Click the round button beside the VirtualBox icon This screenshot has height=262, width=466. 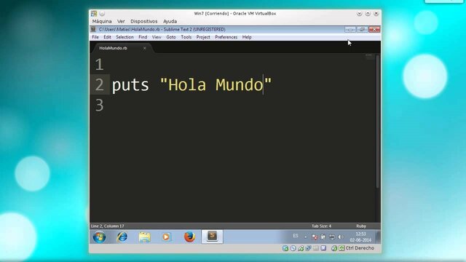[102, 14]
